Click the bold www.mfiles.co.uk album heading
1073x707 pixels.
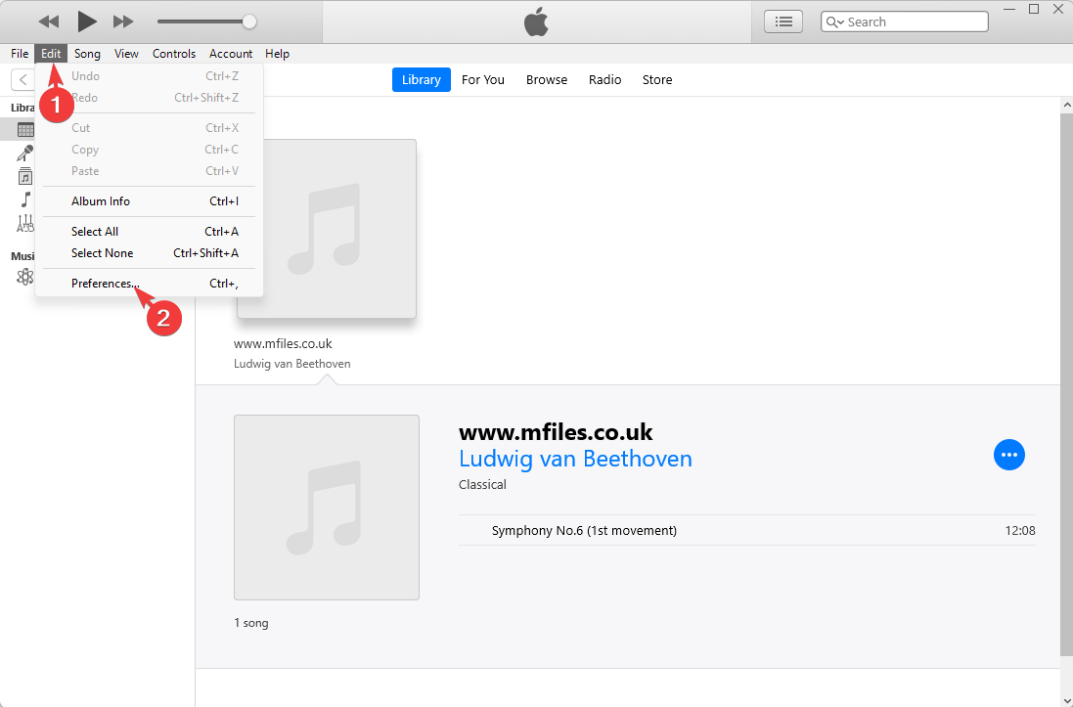pos(556,432)
